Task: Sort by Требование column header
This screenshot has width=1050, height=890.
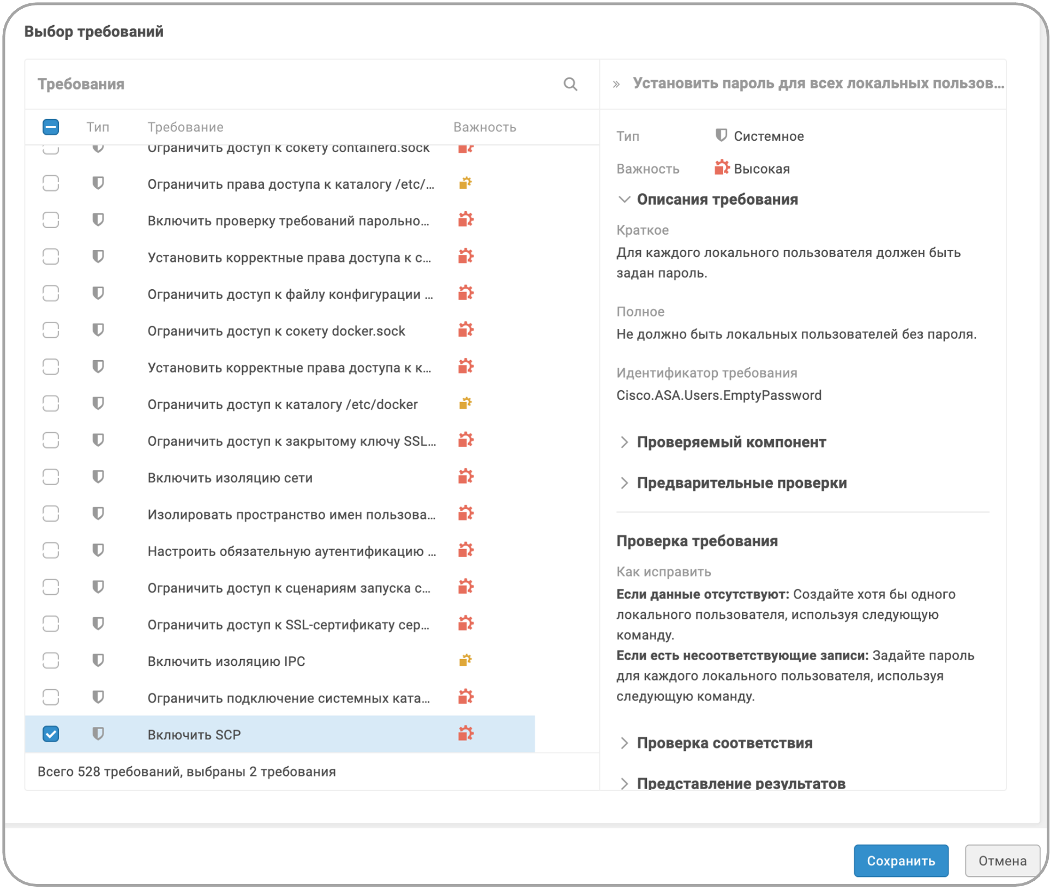Action: (185, 127)
